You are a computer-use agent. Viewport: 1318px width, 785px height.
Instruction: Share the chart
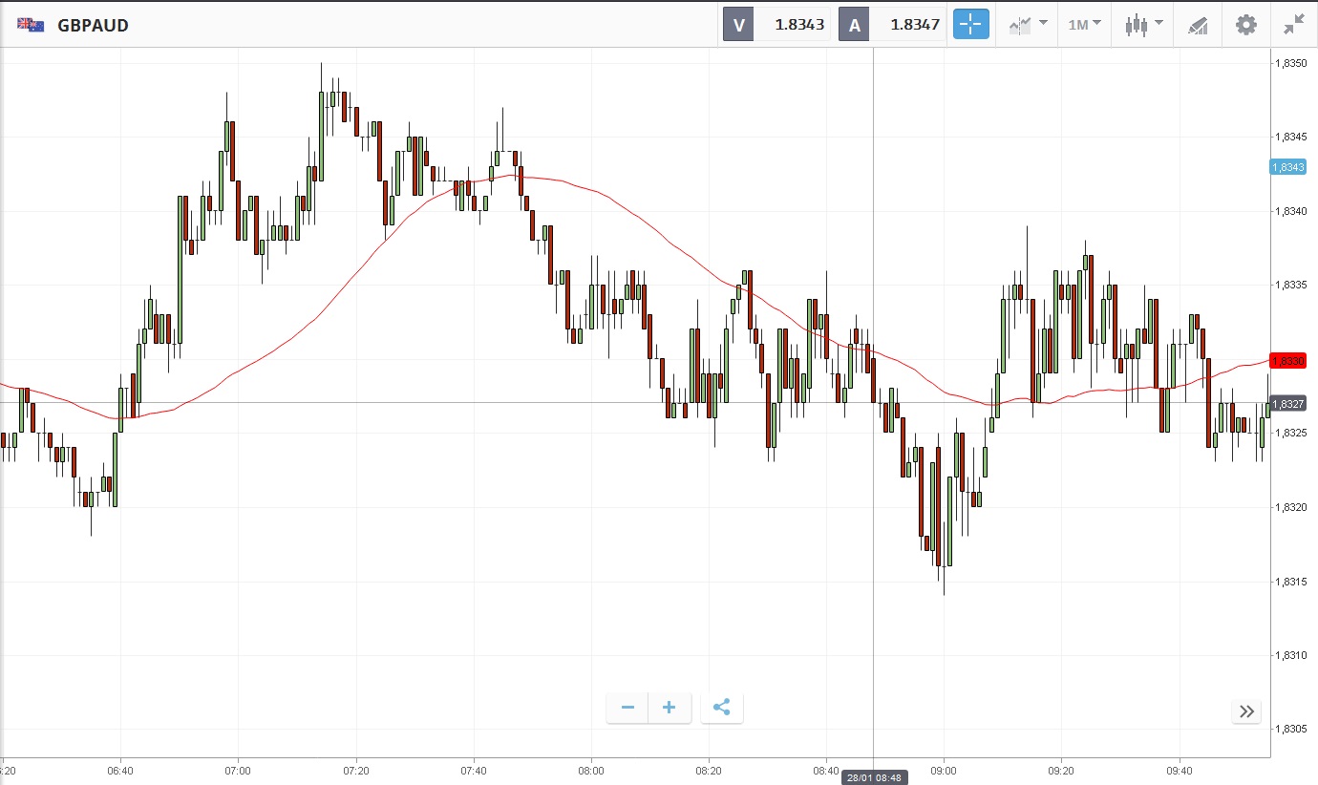pyautogui.click(x=722, y=708)
